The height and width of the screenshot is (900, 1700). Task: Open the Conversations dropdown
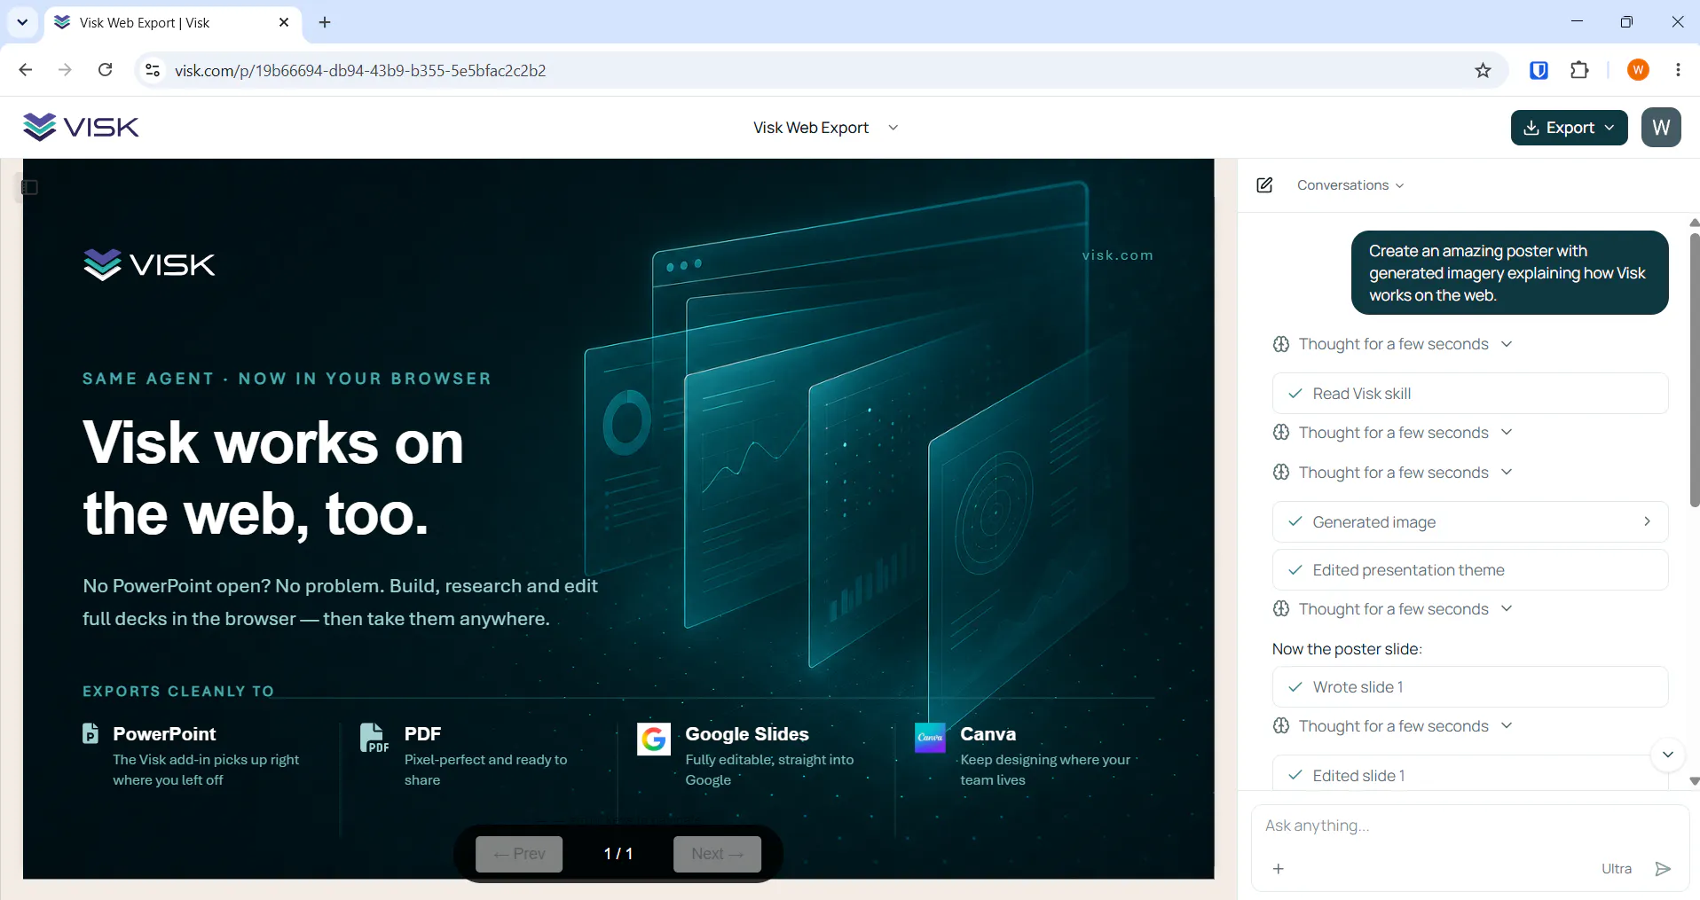click(x=1350, y=185)
